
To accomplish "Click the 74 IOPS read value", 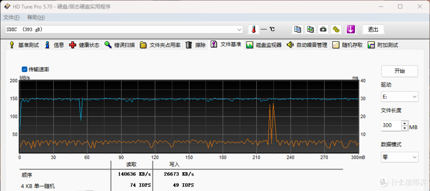I will coord(141,185).
